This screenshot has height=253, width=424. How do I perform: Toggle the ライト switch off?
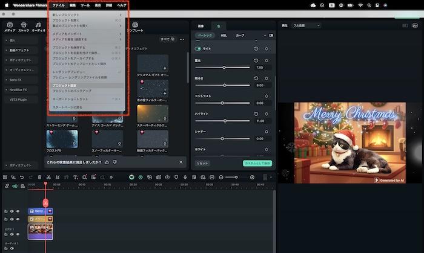(197, 48)
